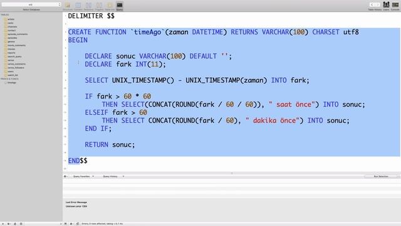401x226 pixels.
Task: Click the RETURN sonuc; line
Action: coord(110,144)
